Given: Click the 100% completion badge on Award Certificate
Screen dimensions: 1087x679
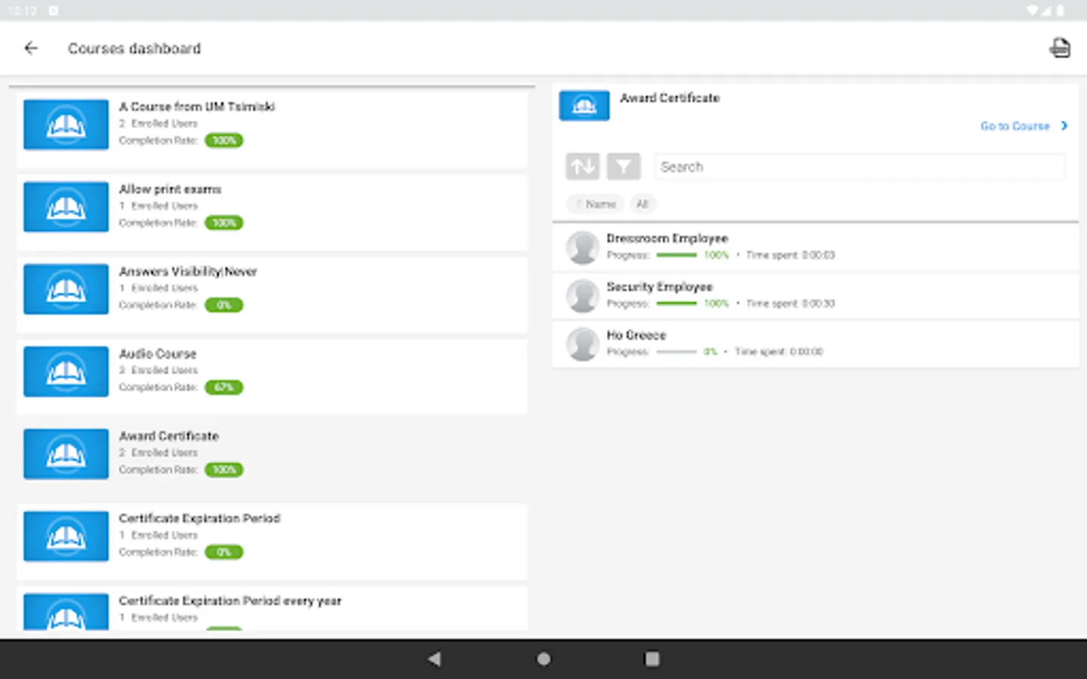Looking at the screenshot, I should [x=223, y=469].
